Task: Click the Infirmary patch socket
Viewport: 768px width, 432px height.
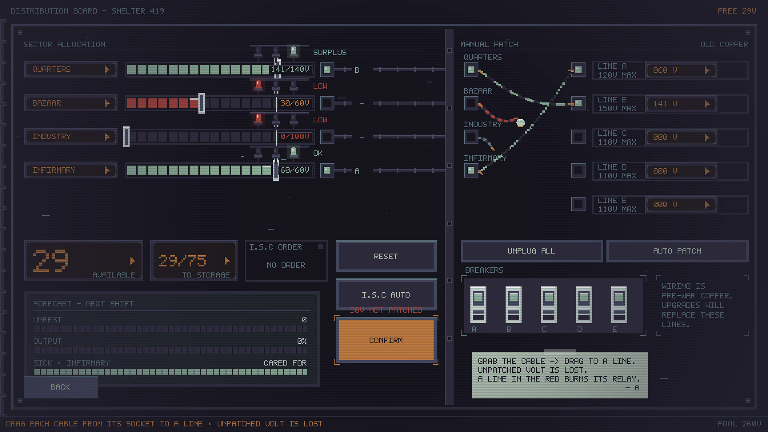Action: click(471, 171)
